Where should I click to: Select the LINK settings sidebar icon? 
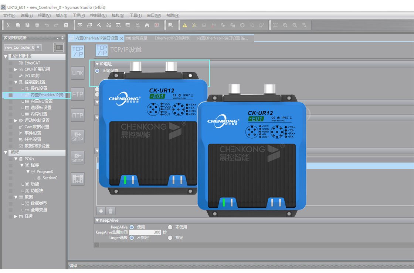coord(78,73)
